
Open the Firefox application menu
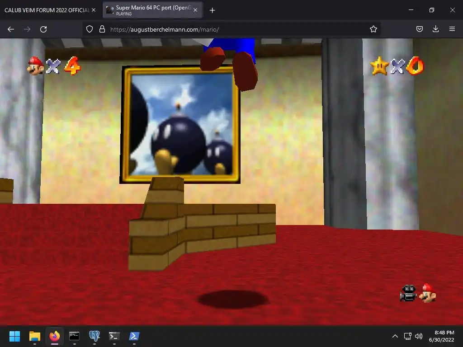click(452, 29)
